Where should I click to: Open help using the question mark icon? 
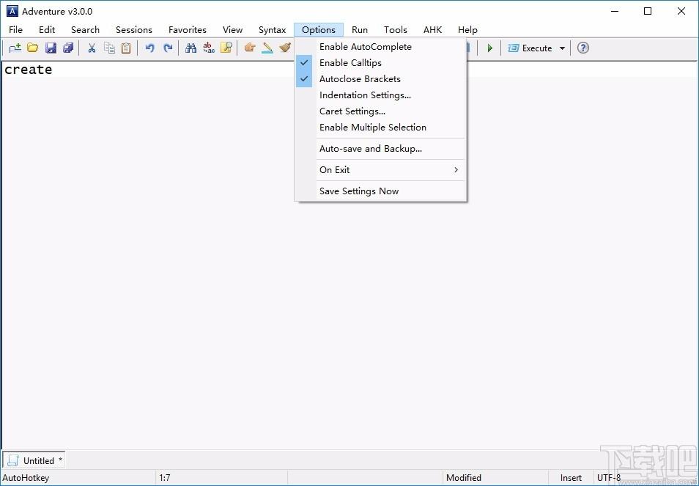coord(583,48)
